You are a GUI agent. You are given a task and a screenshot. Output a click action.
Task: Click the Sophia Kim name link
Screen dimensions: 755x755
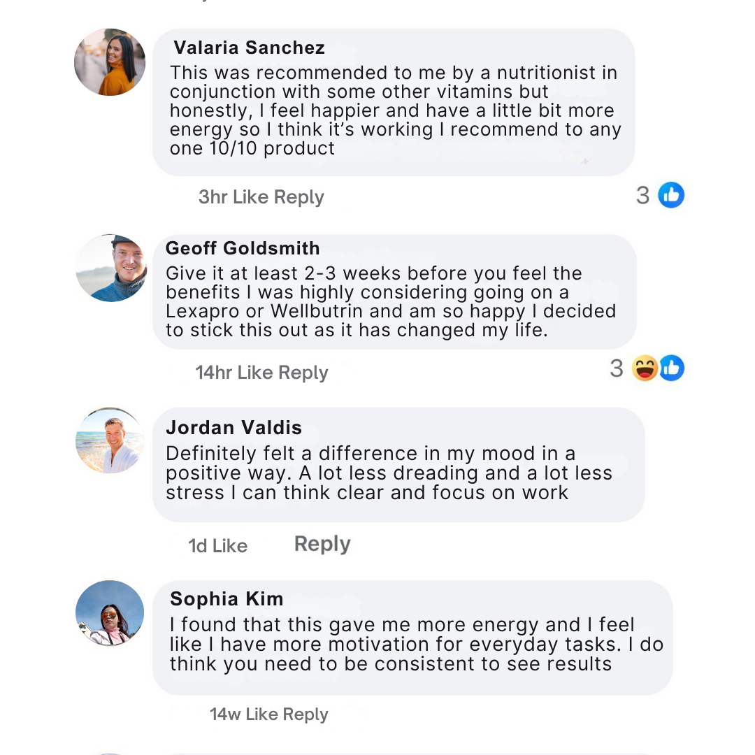click(x=226, y=599)
